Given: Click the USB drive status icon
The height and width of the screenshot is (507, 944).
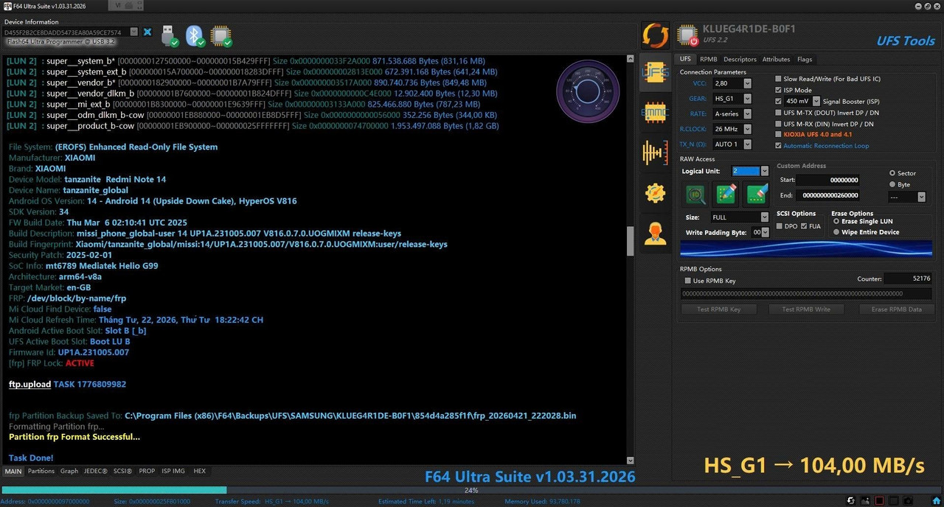Looking at the screenshot, I should coord(169,35).
